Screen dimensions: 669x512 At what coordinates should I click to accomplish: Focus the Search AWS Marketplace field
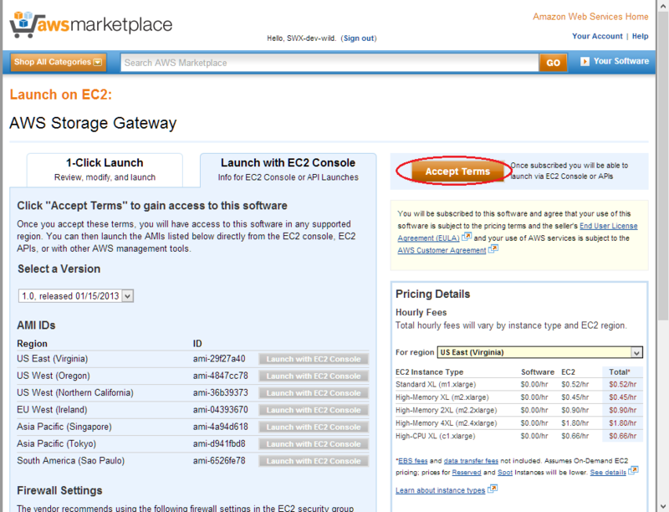point(329,63)
